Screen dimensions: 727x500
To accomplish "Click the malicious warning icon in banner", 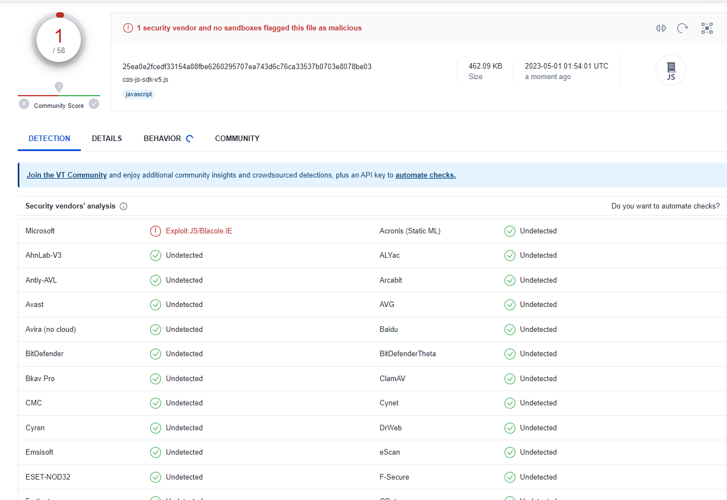I will click(x=128, y=28).
